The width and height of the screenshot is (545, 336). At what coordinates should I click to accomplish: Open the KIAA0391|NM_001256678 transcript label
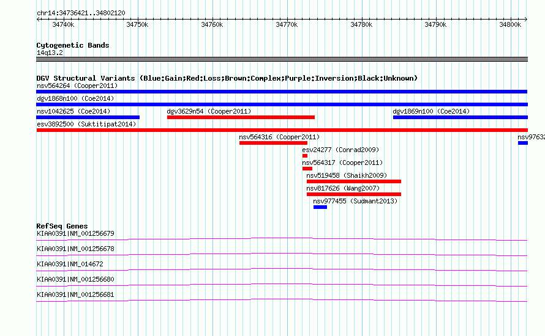click(x=75, y=249)
